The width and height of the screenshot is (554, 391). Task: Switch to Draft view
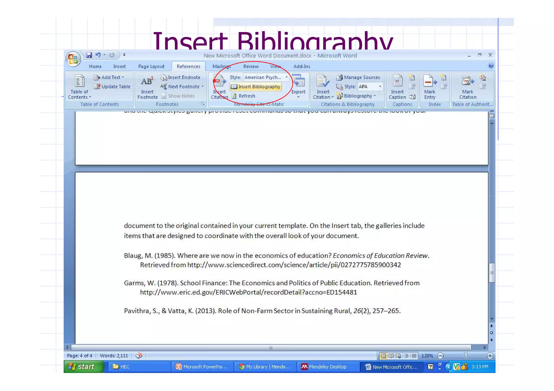pos(414,356)
